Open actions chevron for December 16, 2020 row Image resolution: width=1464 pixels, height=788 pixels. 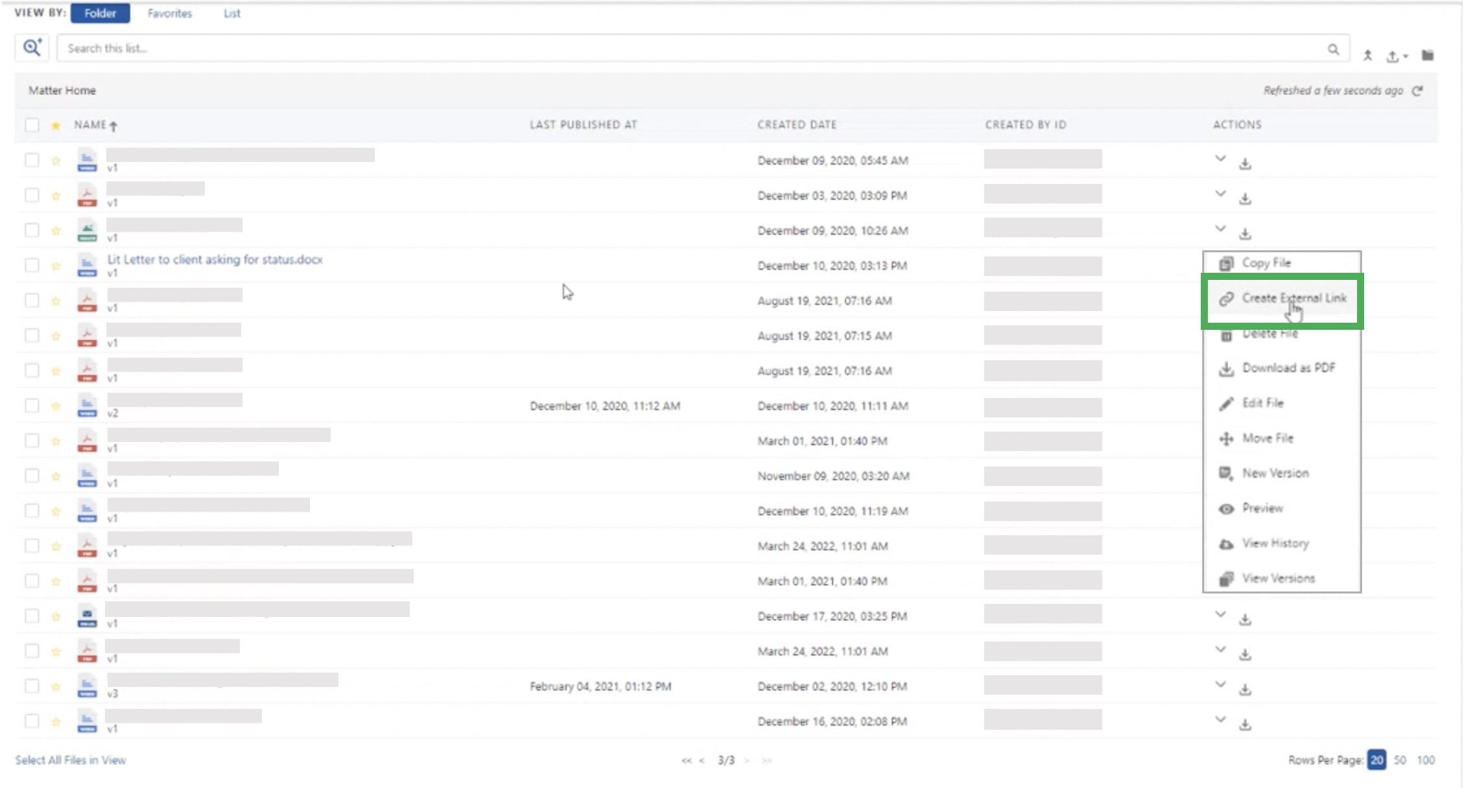(1220, 719)
